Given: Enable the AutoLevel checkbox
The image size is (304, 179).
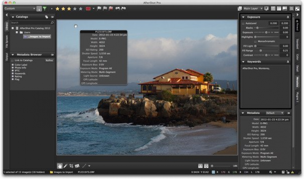Looking at the screenshot, I should point(243,23).
